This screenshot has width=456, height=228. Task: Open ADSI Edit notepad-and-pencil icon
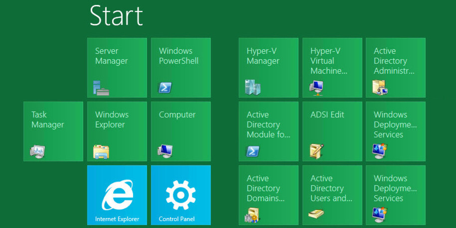point(316,151)
